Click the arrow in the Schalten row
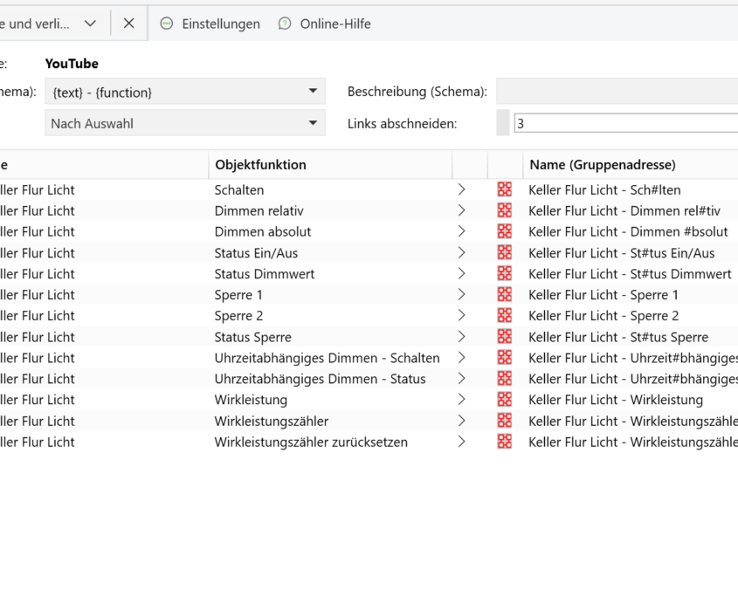This screenshot has height=597, width=738. tap(461, 189)
